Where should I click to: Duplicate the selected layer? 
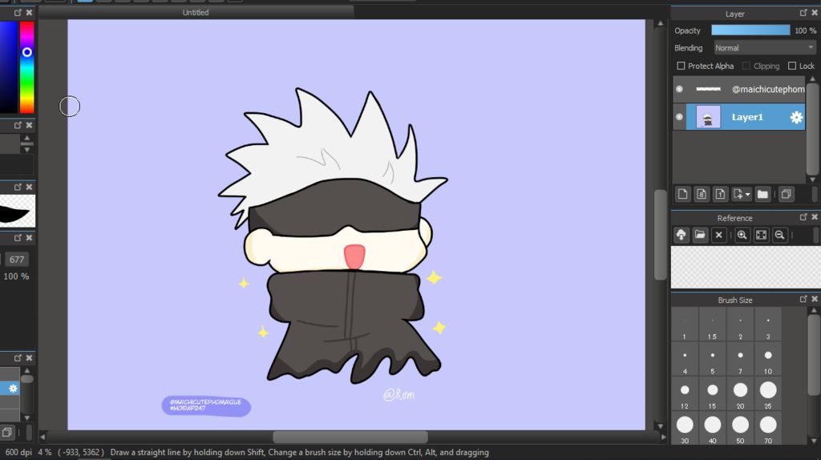tap(786, 194)
